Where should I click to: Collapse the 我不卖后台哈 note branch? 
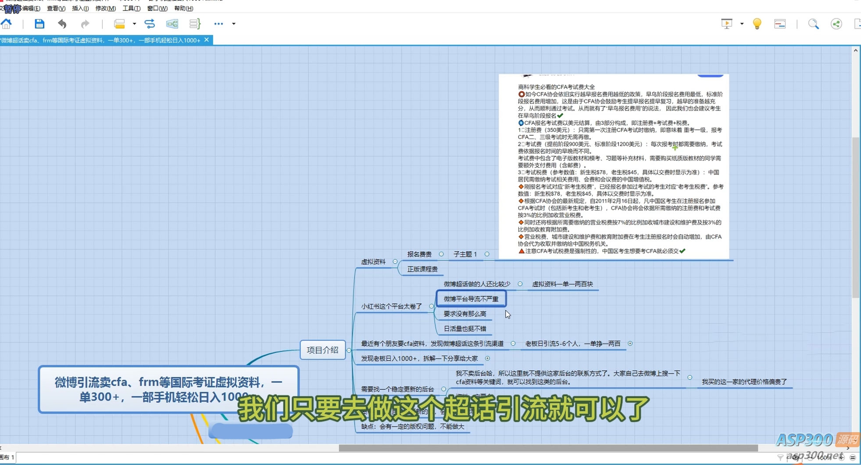point(690,377)
